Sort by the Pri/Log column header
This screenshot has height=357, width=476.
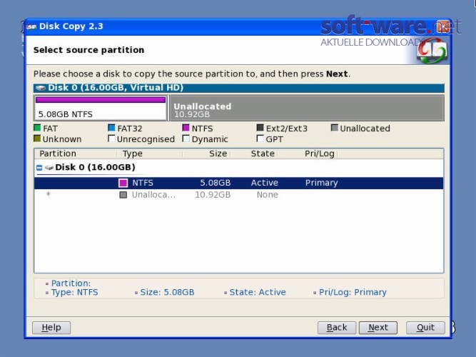click(x=308, y=154)
